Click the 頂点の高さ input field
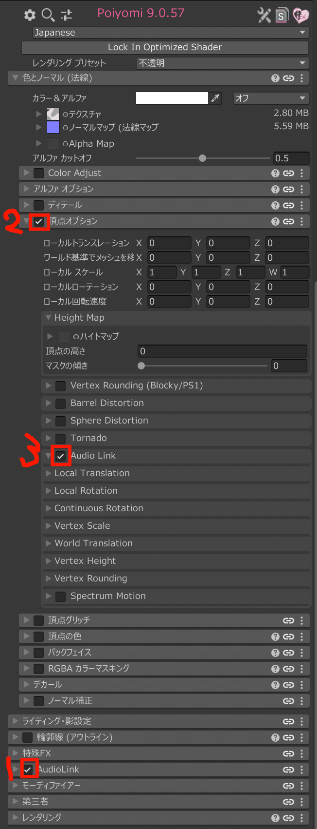This screenshot has width=317, height=829. (223, 351)
